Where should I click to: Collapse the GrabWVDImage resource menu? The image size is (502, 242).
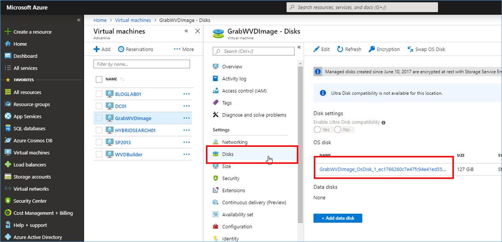pos(299,47)
